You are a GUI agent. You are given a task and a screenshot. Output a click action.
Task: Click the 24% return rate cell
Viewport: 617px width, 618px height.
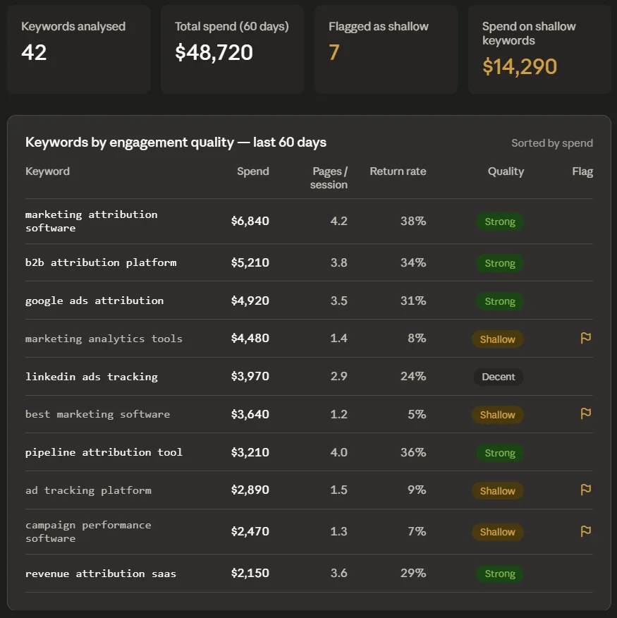tap(413, 377)
